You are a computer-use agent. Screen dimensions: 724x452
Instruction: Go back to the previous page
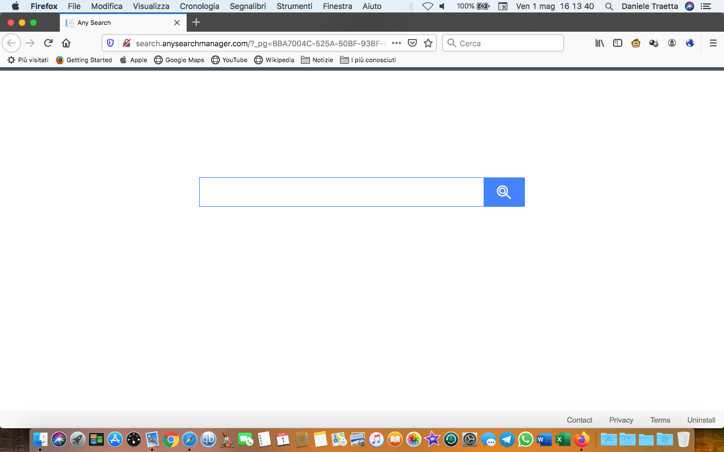[x=11, y=43]
